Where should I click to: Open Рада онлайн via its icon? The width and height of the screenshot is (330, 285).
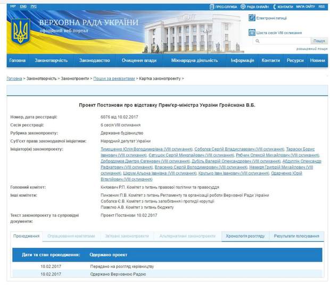coord(243,7)
